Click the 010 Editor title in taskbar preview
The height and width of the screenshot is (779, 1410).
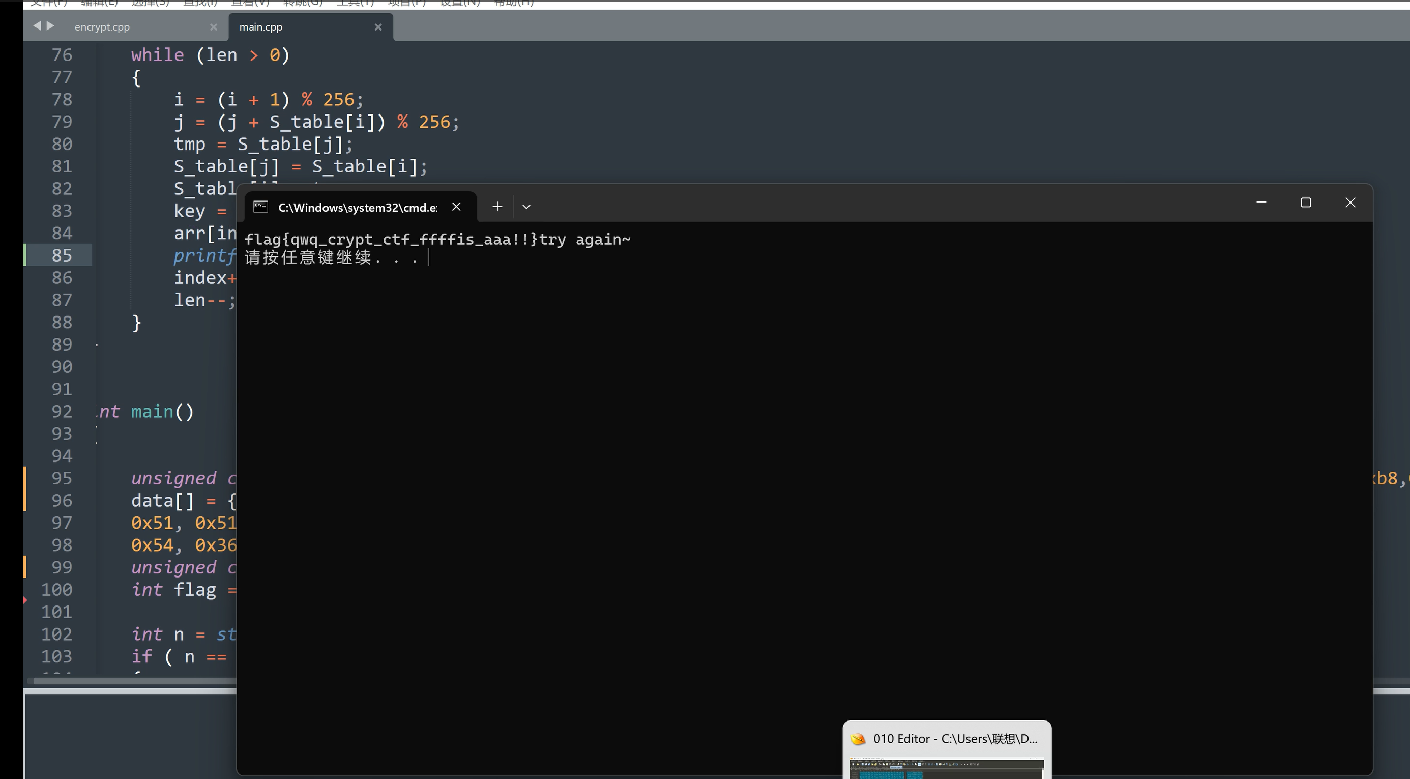955,738
